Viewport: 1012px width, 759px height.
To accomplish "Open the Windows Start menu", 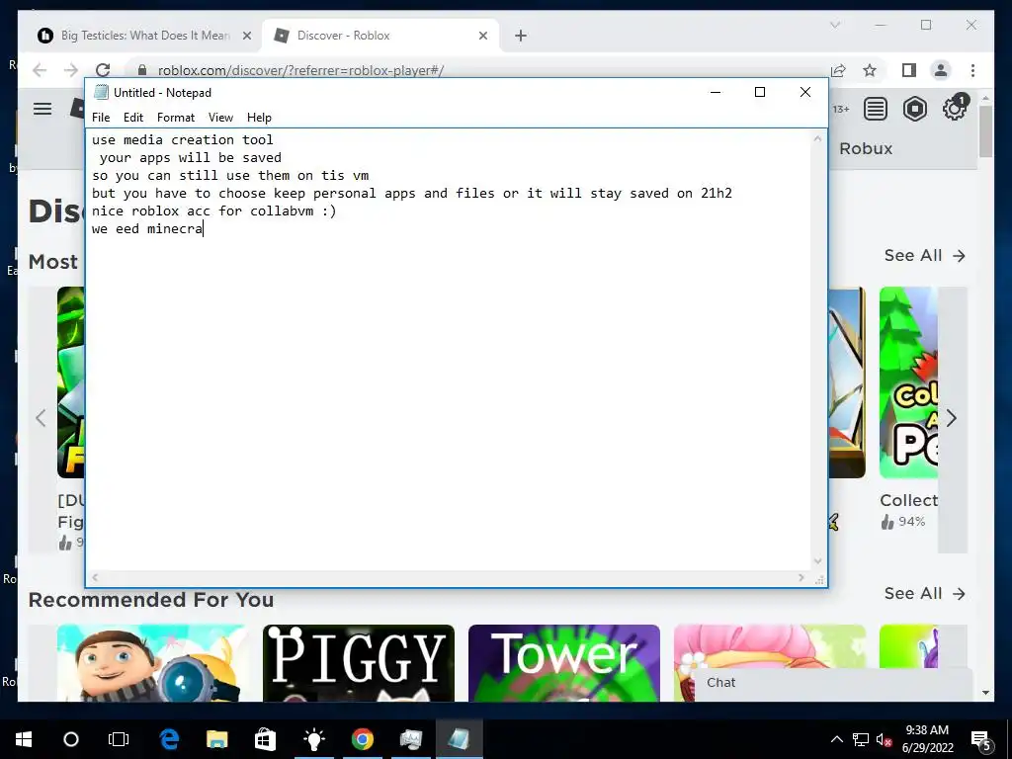I will coord(24,739).
